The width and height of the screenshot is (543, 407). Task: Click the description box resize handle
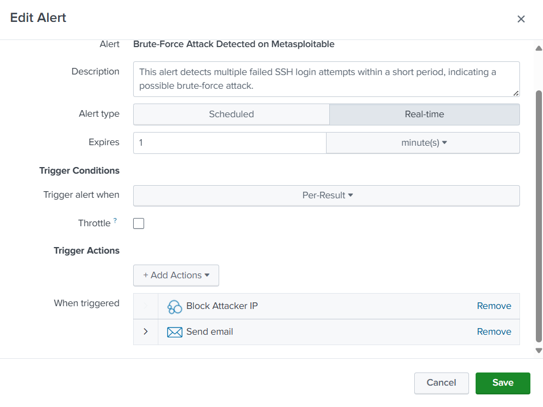515,93
